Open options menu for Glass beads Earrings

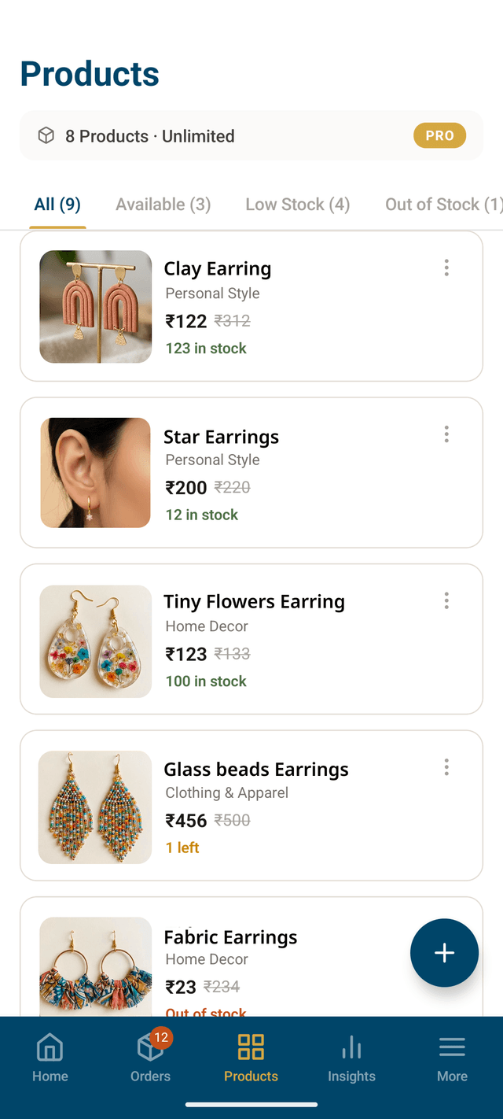[446, 766]
